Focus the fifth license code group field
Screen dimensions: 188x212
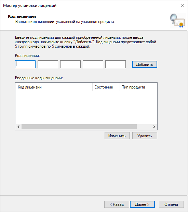point(116,64)
